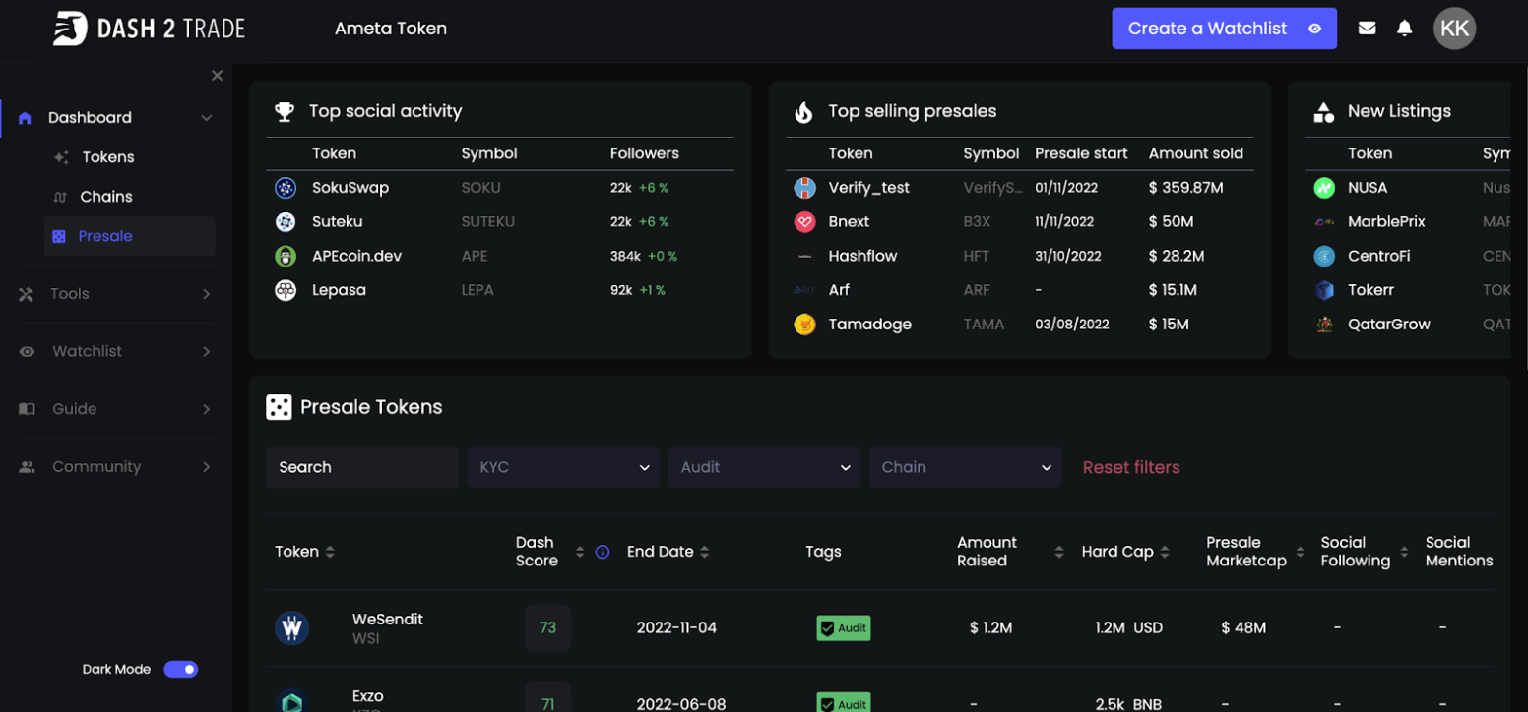The height and width of the screenshot is (712, 1528).
Task: Expand the Watchlist menu chevron
Action: (x=207, y=352)
